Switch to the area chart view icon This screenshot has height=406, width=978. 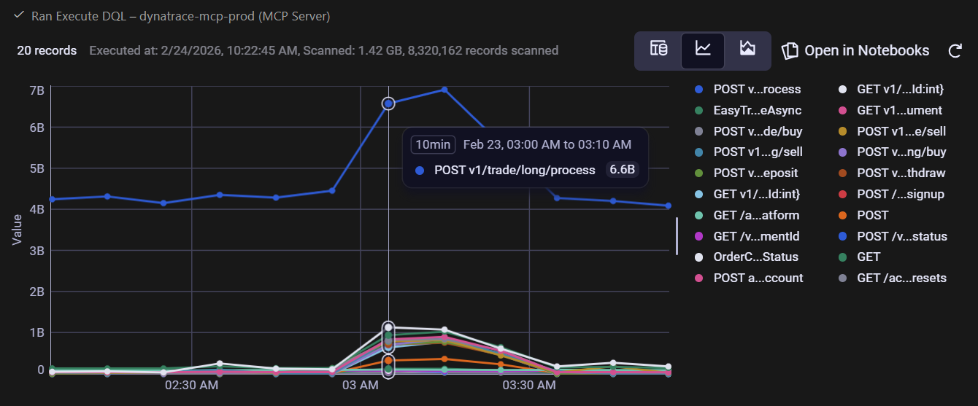[x=747, y=50]
